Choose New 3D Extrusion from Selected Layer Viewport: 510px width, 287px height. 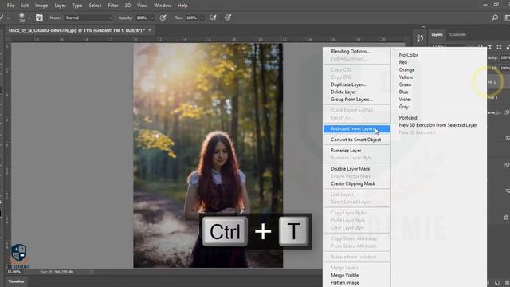click(x=437, y=125)
